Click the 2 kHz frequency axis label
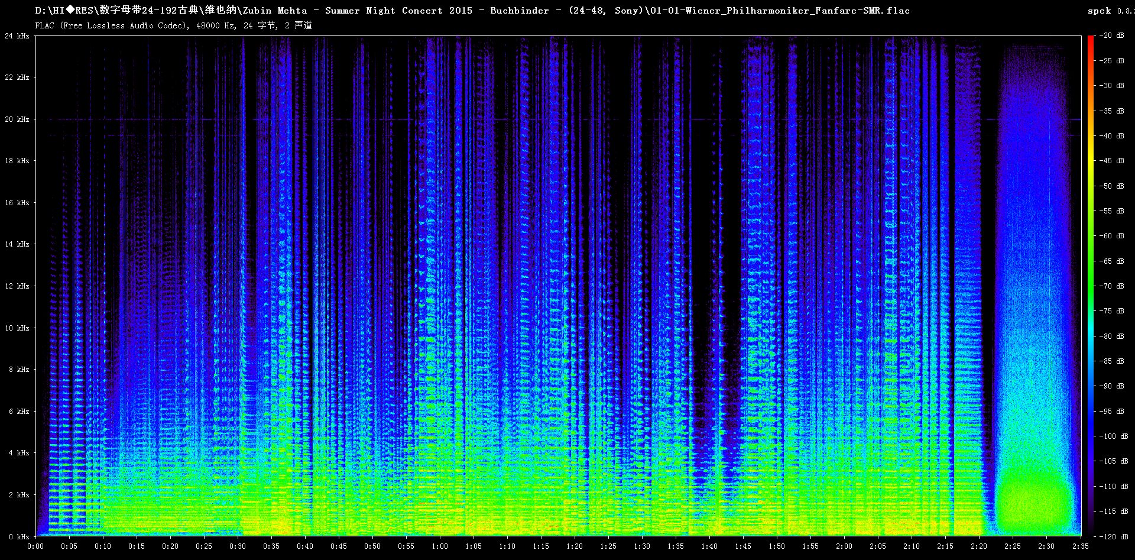The height and width of the screenshot is (560, 1135). point(19,495)
